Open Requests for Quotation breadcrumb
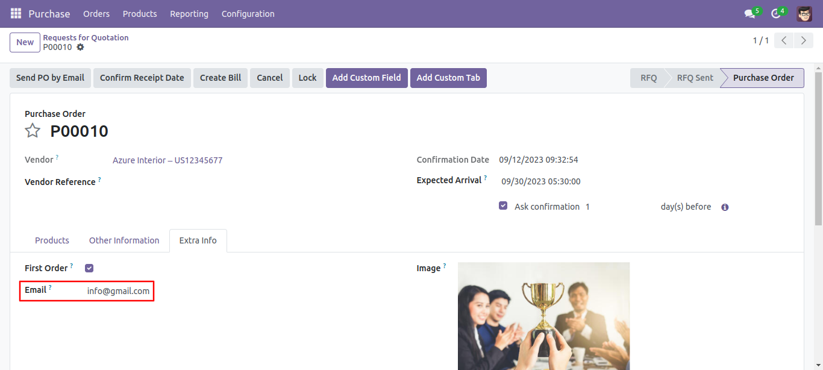823x370 pixels. pos(86,37)
